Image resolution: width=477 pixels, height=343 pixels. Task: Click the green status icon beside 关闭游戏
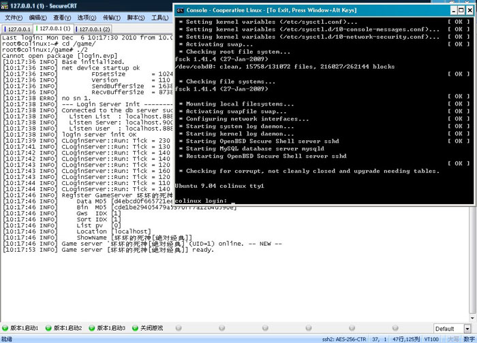135,328
